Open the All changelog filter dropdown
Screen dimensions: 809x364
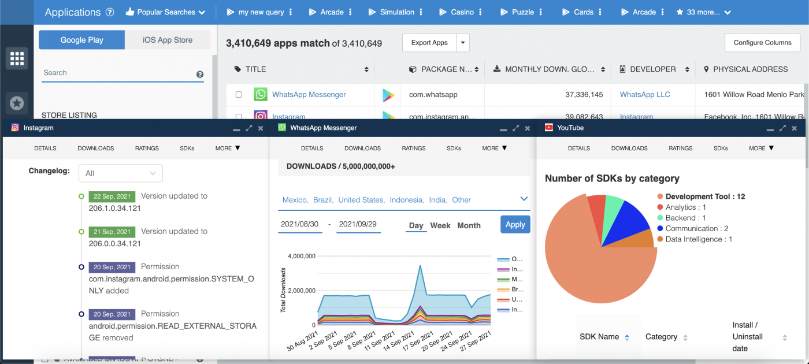click(120, 173)
